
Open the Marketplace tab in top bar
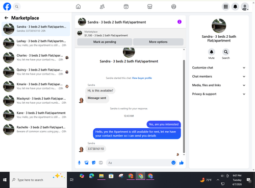[150, 7]
